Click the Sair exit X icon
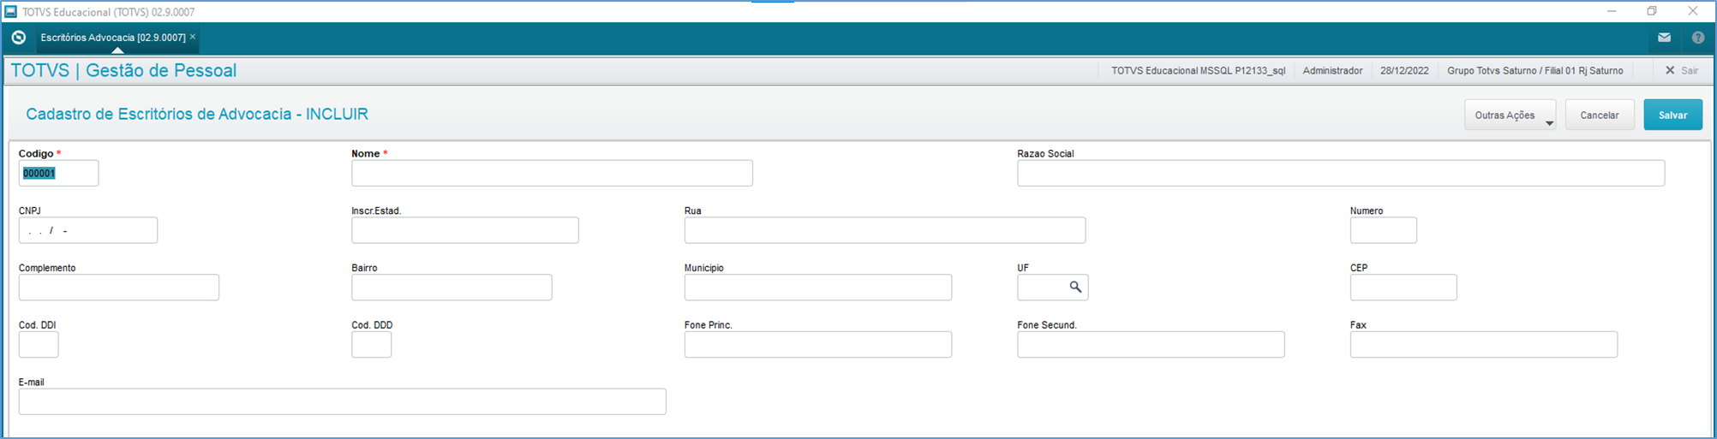This screenshot has width=1717, height=439. (1670, 71)
